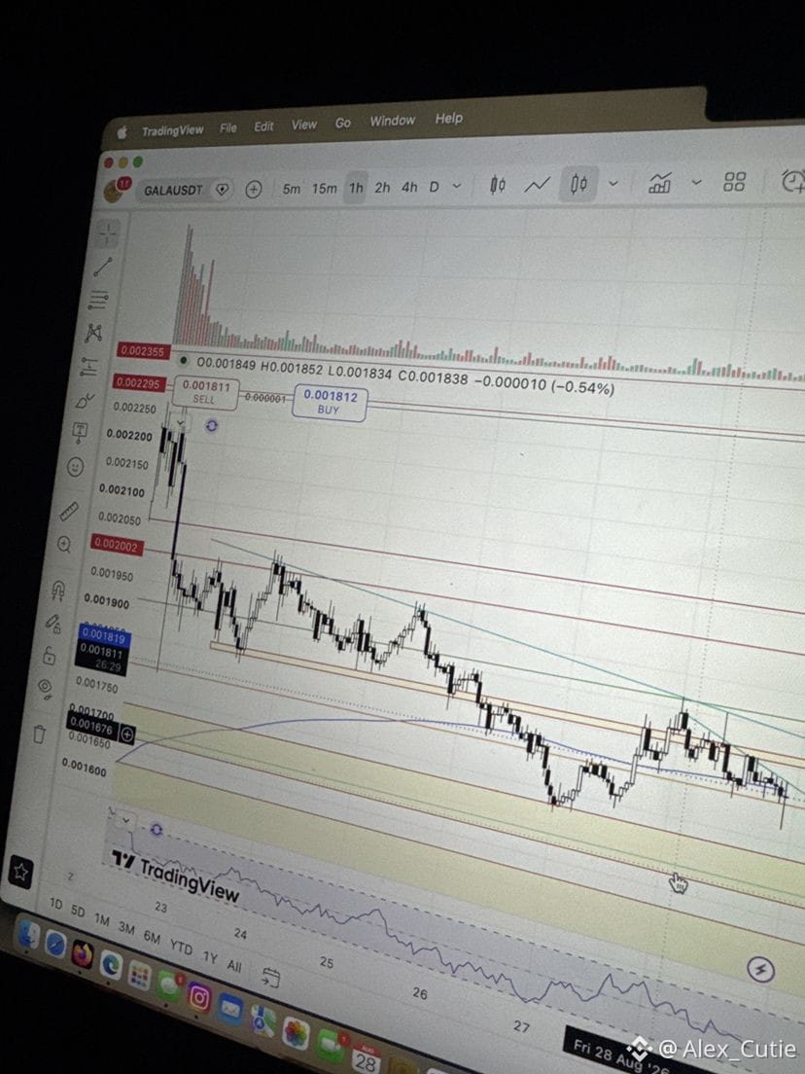Select the 5D date range
Screen dimensions: 805x1074
point(78,912)
